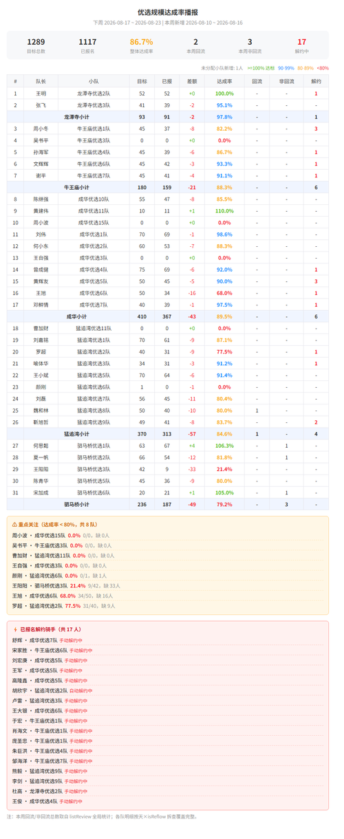Select the 目标总数 1289 summary card

(x=36, y=45)
